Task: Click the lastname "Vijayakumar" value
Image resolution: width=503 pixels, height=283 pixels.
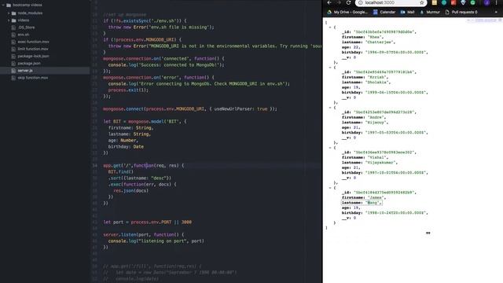Action: click(380, 163)
